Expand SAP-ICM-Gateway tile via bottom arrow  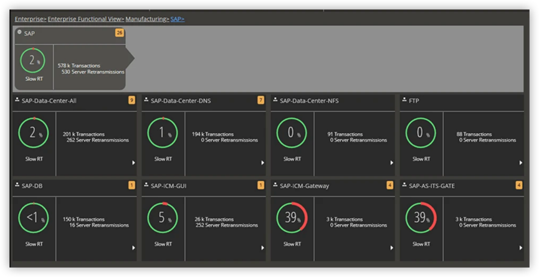tap(391, 248)
